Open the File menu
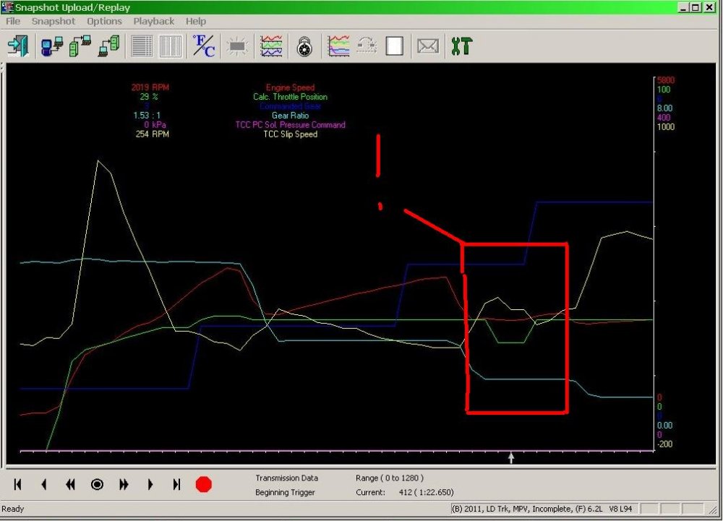Viewport: 723px width, 521px height. click(x=13, y=21)
